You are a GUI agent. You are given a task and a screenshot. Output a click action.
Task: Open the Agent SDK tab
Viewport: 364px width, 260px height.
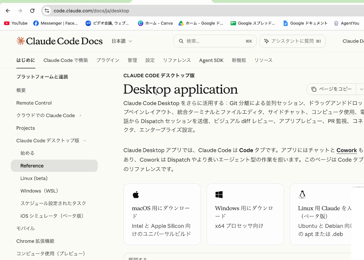pyautogui.click(x=211, y=60)
